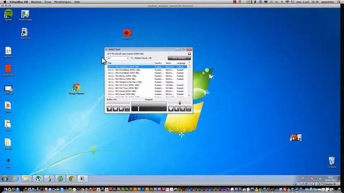This screenshot has width=344, height=193.
Task: Select the NRJ Drum&Bass (WMA 48k) station row
Action: 147,73
